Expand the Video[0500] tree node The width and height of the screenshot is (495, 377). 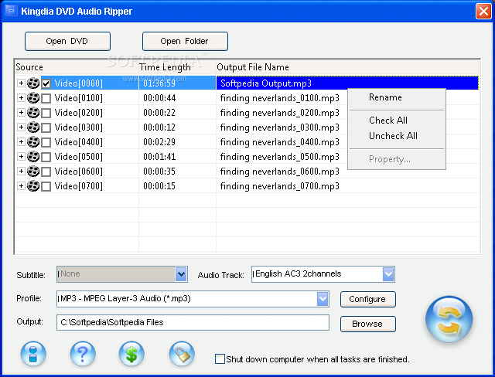tap(21, 156)
